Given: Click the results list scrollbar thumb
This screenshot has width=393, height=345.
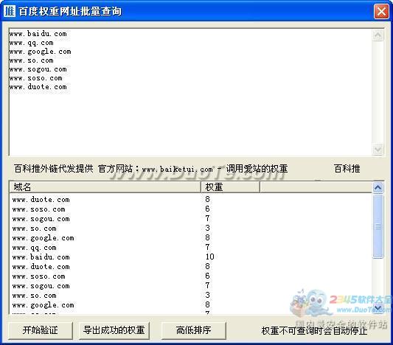Looking at the screenshot, I should point(378,226).
